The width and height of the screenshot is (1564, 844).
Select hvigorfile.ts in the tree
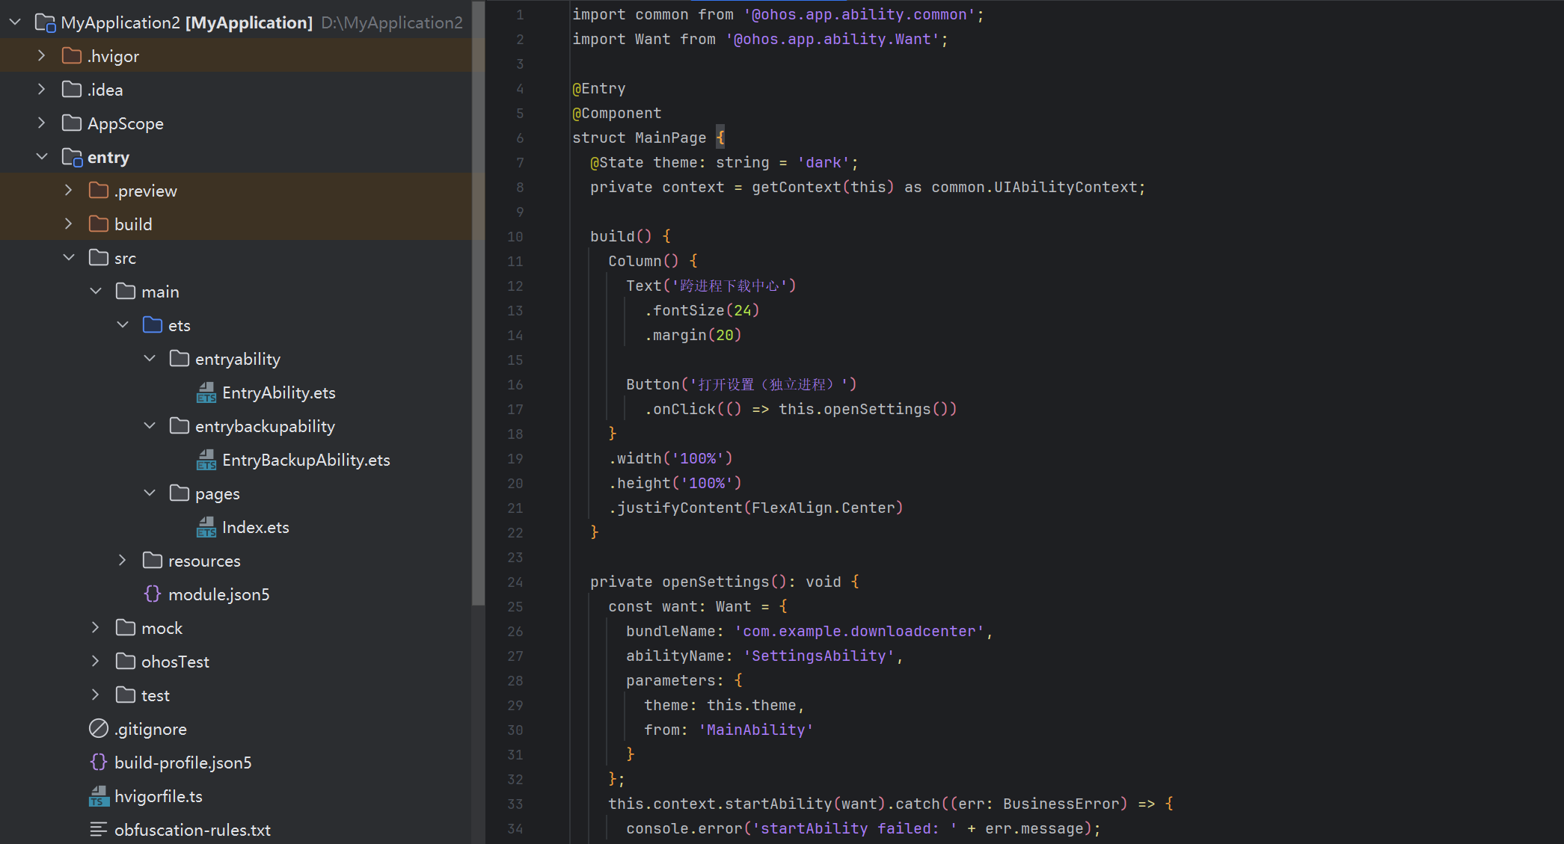(158, 796)
